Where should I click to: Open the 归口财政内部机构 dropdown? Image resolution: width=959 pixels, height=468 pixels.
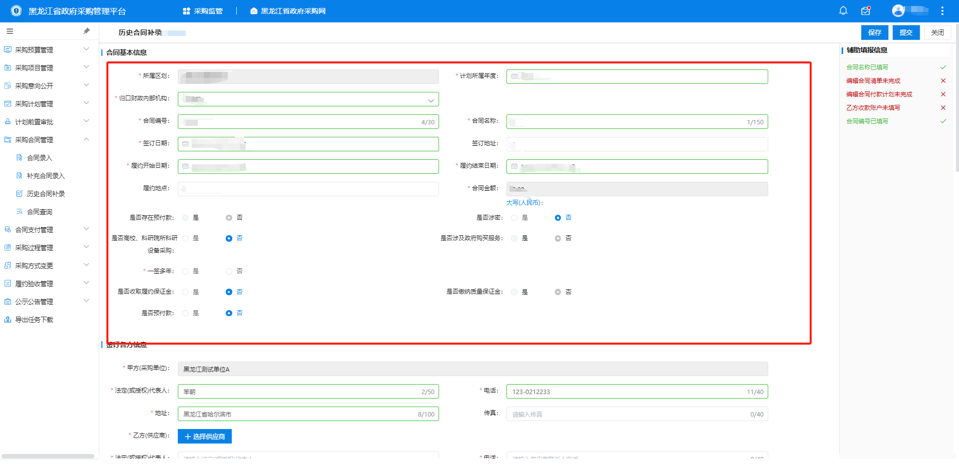(308, 99)
